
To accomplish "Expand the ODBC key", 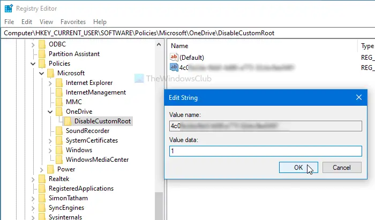I will pos(33,44).
